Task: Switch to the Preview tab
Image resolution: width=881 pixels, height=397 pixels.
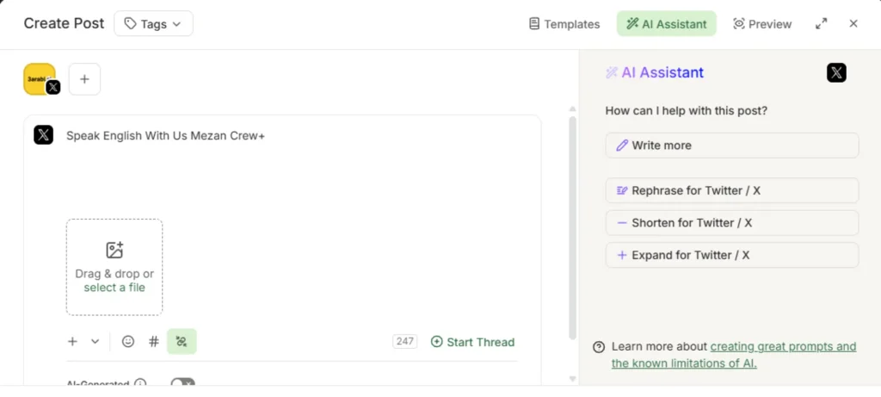Action: coord(762,23)
